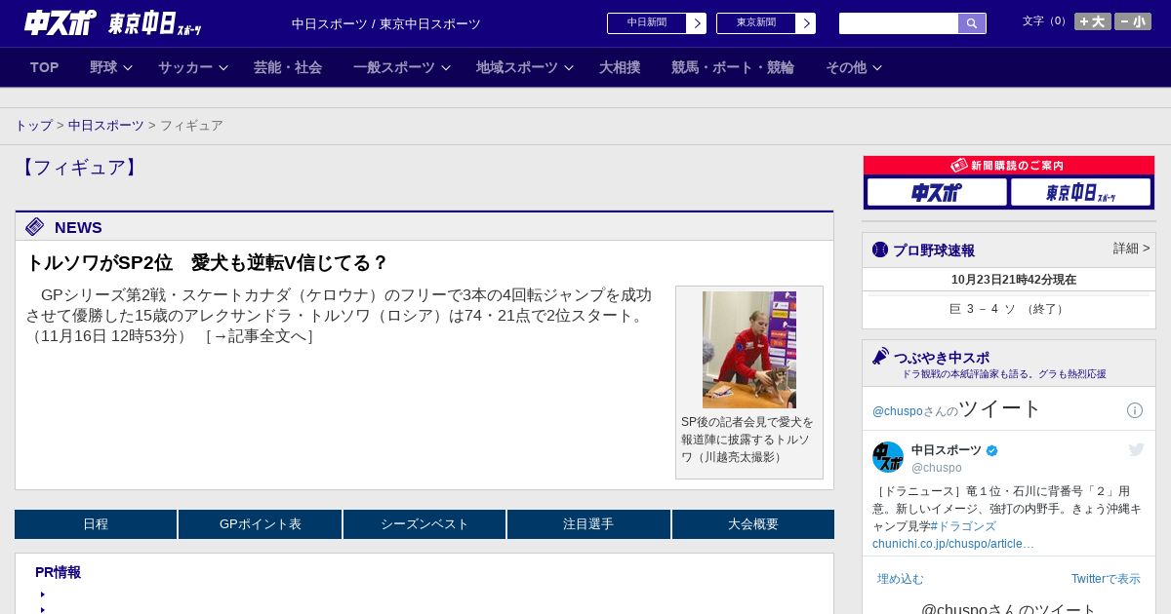Go to 中日スポーツ breadcrumb link
Viewport: 1171px width, 614px height.
pyautogui.click(x=106, y=126)
